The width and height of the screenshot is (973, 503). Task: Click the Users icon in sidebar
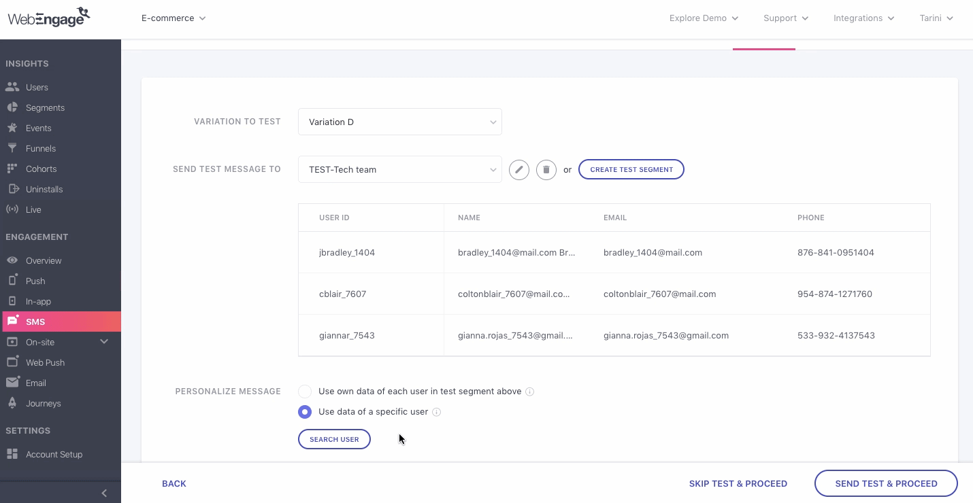pyautogui.click(x=12, y=87)
